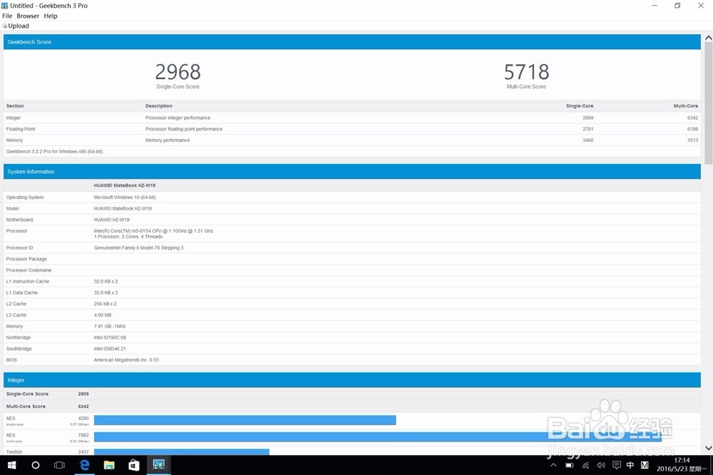Viewport: 713px width, 475px height.
Task: Click the M input method tray icon
Action: coord(645,465)
